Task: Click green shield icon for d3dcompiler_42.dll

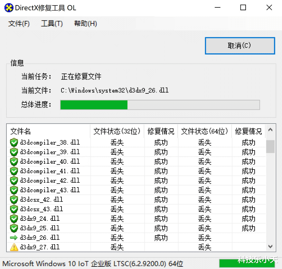Action: pyautogui.click(x=14, y=181)
